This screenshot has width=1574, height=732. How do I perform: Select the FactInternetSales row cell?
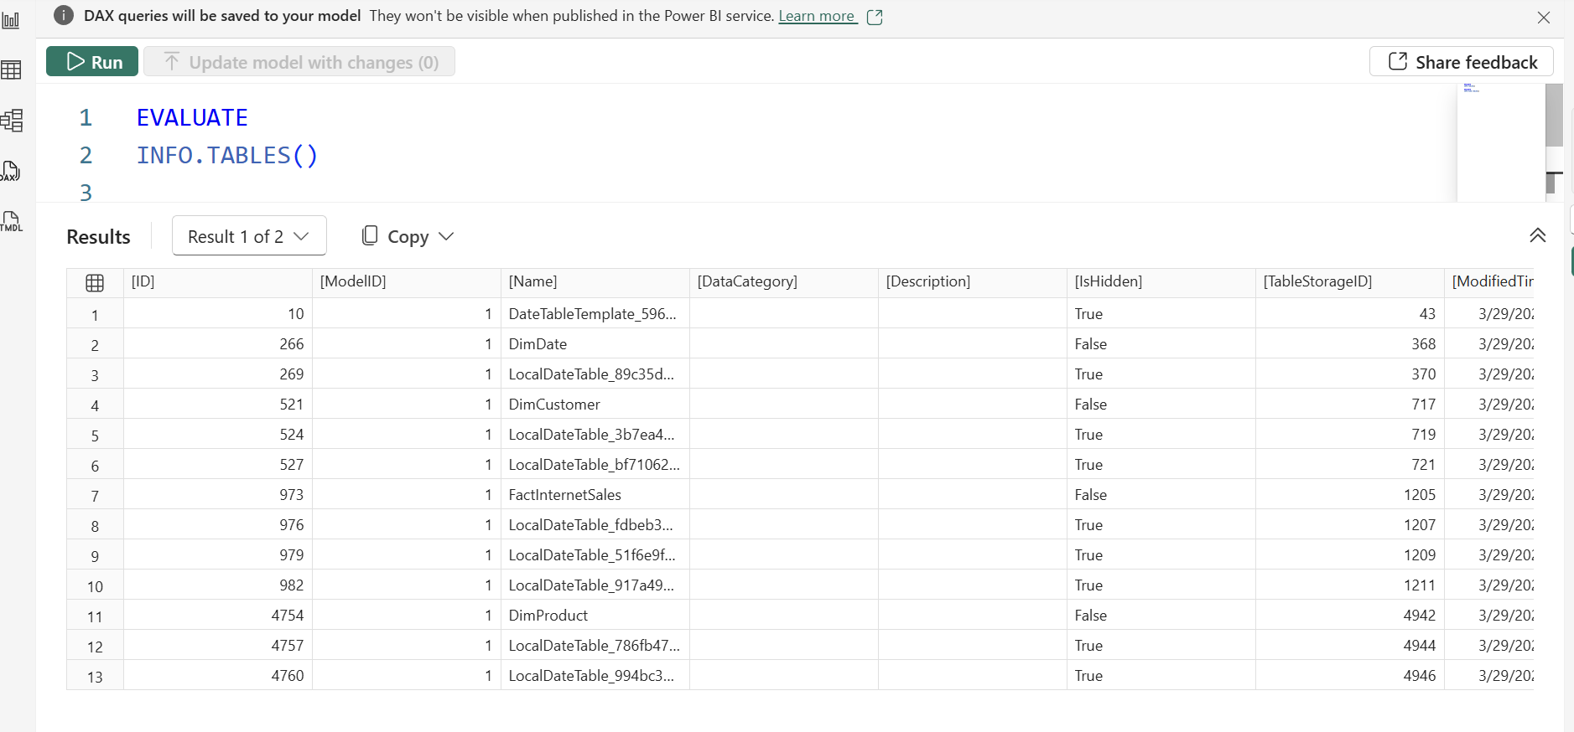pos(564,495)
